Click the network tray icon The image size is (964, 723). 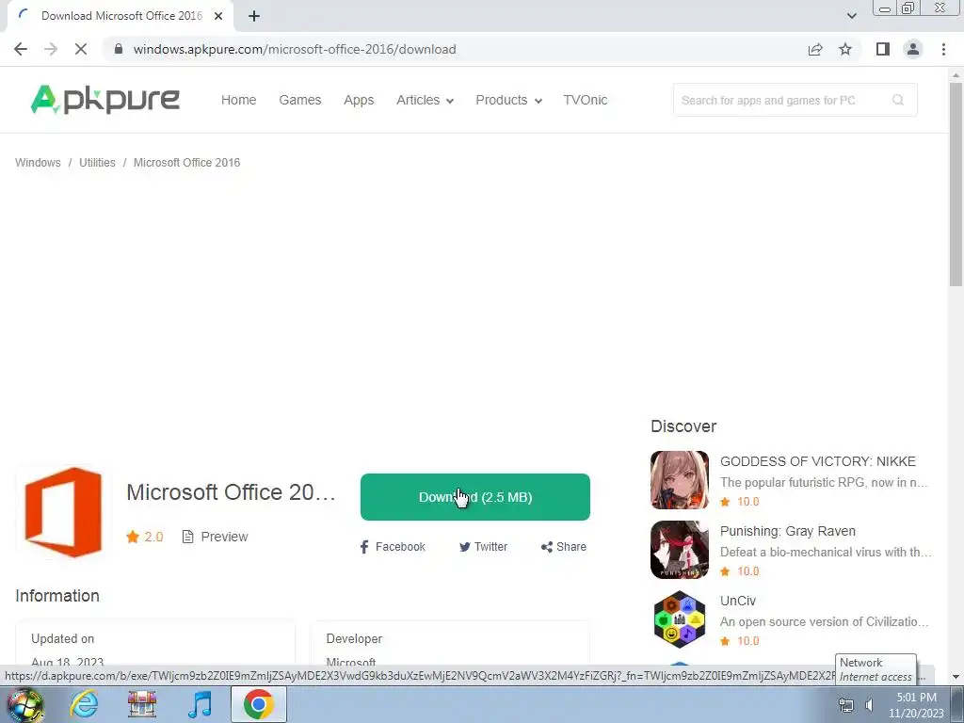(846, 705)
